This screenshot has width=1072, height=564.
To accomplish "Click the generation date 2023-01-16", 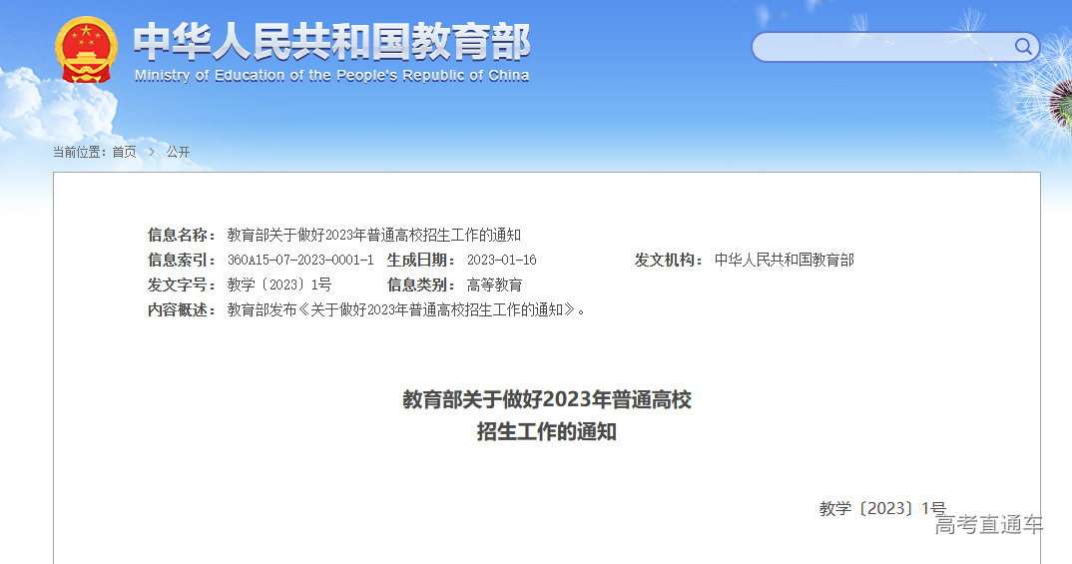I will pos(501,260).
